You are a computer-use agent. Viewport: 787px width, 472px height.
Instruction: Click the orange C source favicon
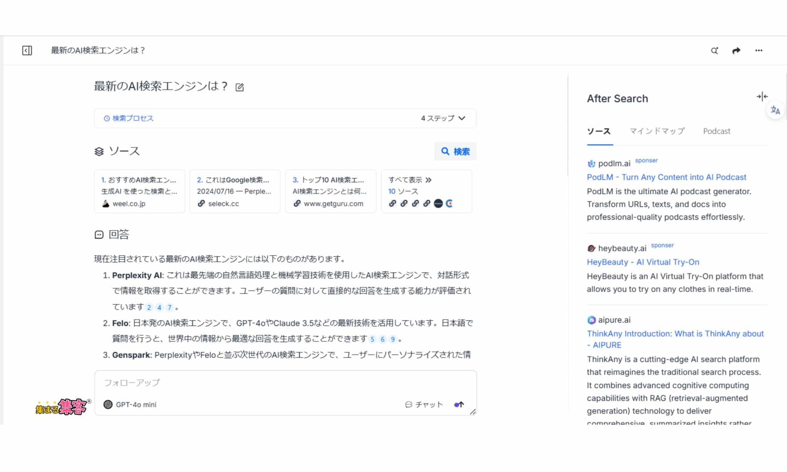[x=449, y=204]
